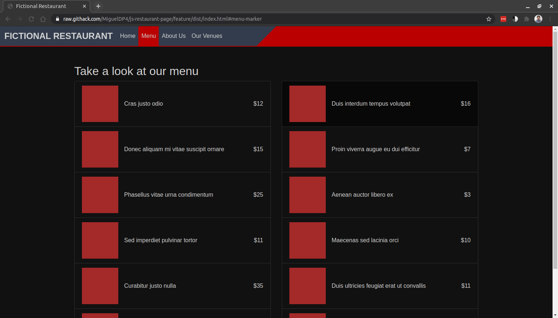Select 'Maecenas sed lacinia orci' text
The image size is (558, 318).
pyautogui.click(x=365, y=240)
